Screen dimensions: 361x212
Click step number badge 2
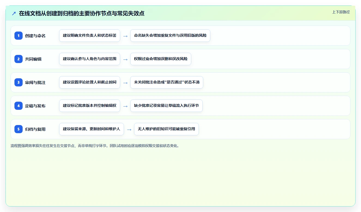point(19,59)
